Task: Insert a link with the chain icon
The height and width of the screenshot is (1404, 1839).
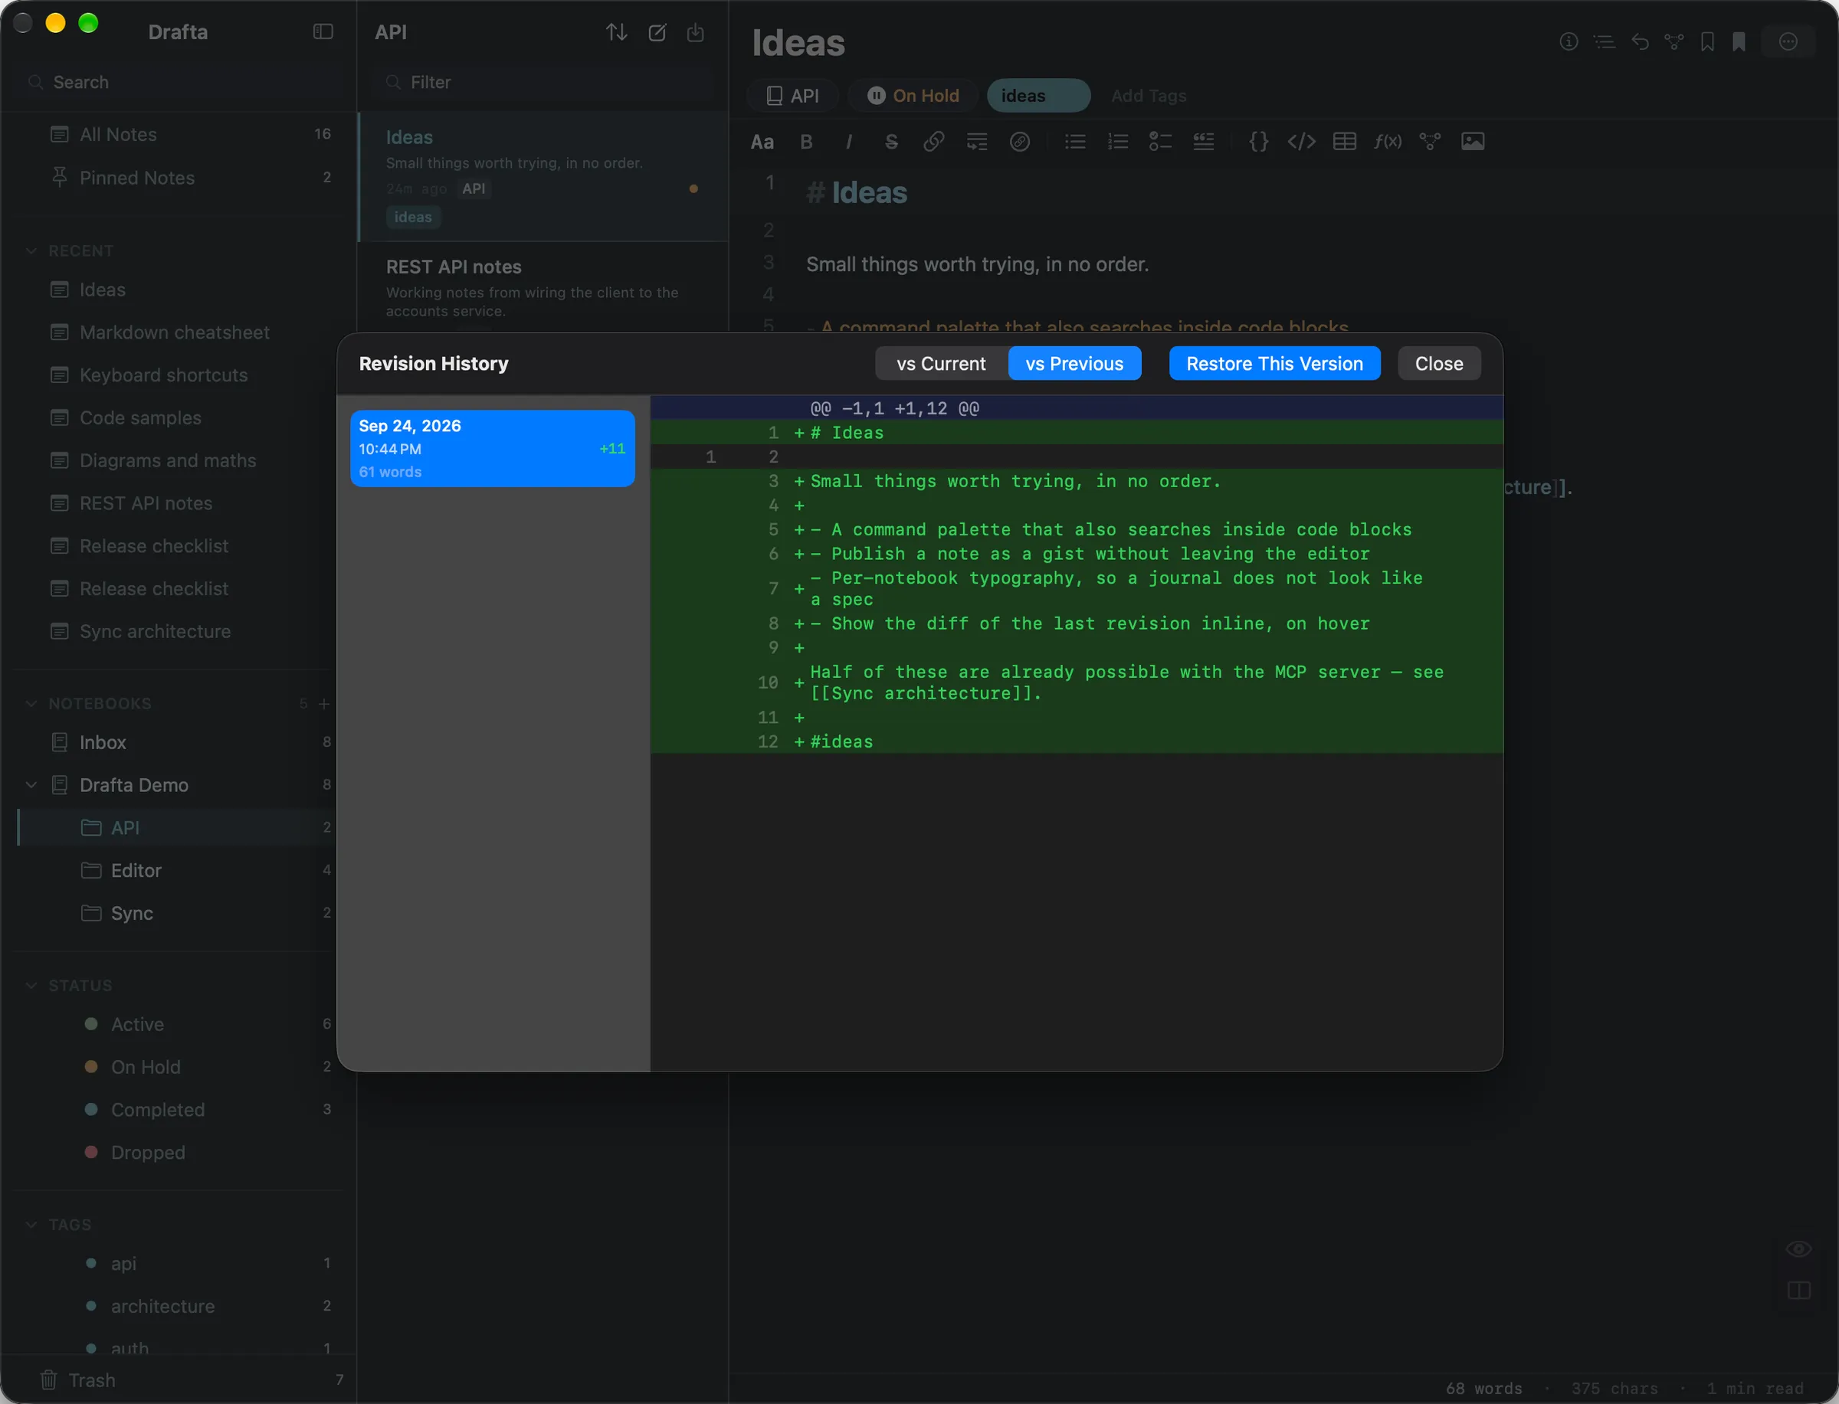Action: [934, 142]
